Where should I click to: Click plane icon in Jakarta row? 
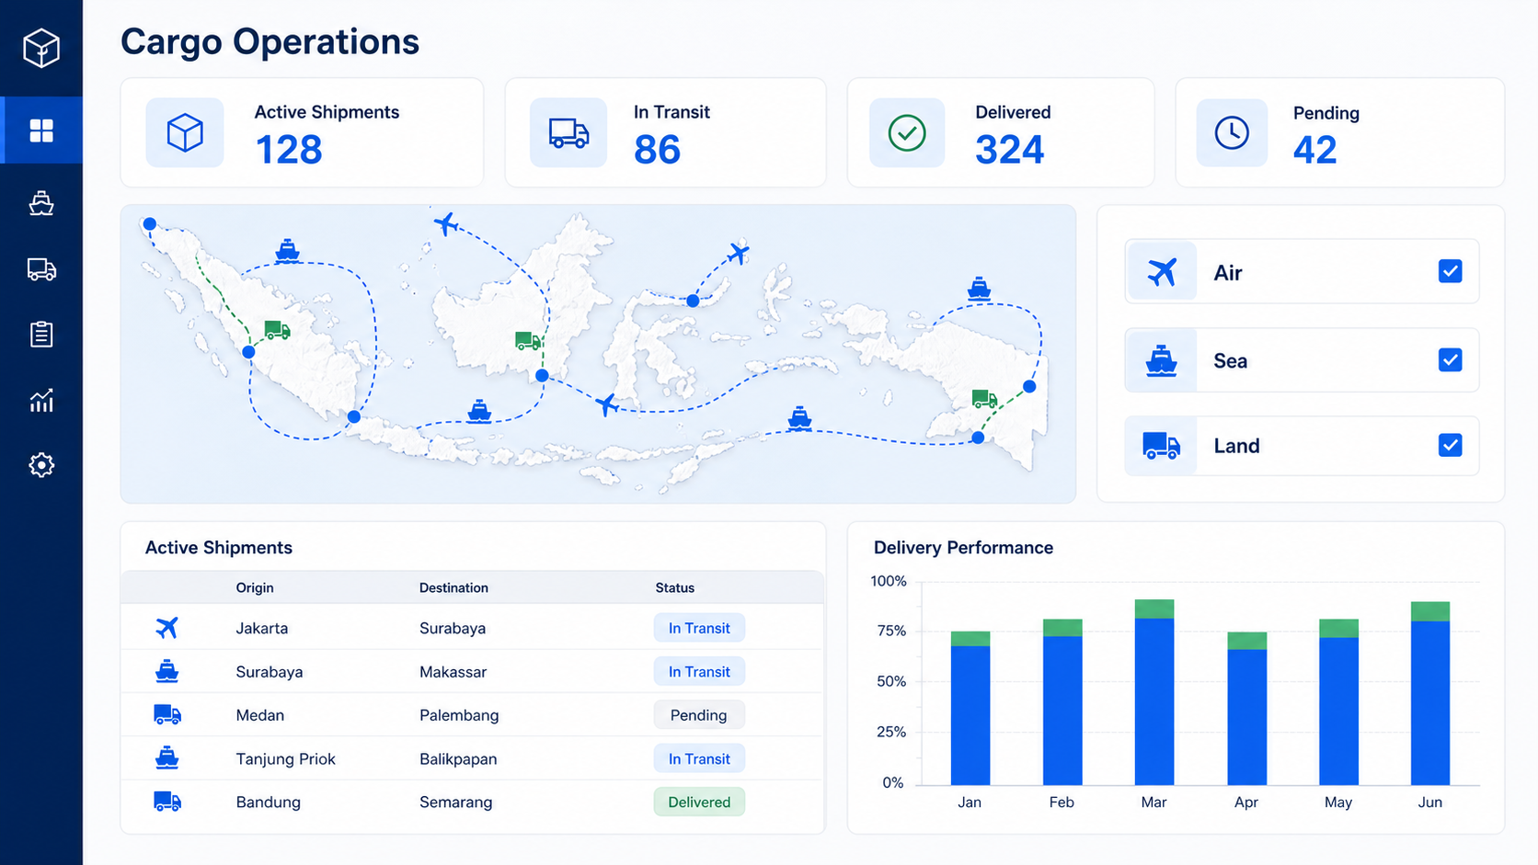[166, 628]
